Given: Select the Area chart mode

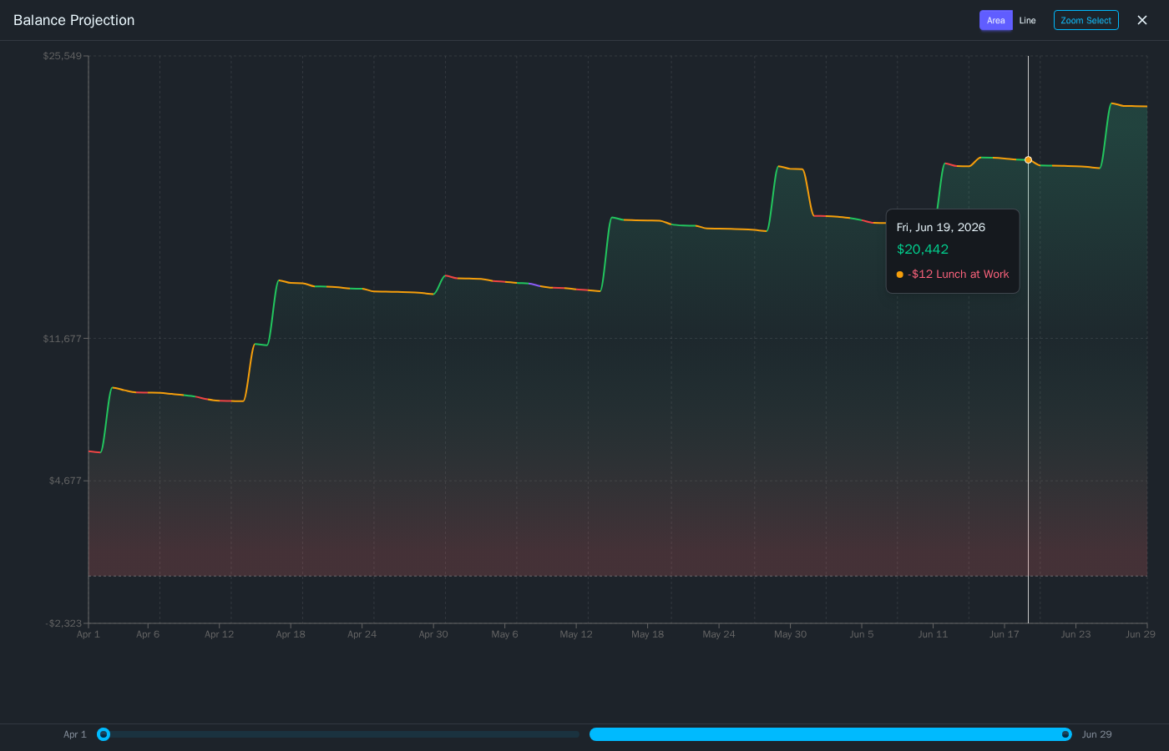Looking at the screenshot, I should [x=995, y=20].
